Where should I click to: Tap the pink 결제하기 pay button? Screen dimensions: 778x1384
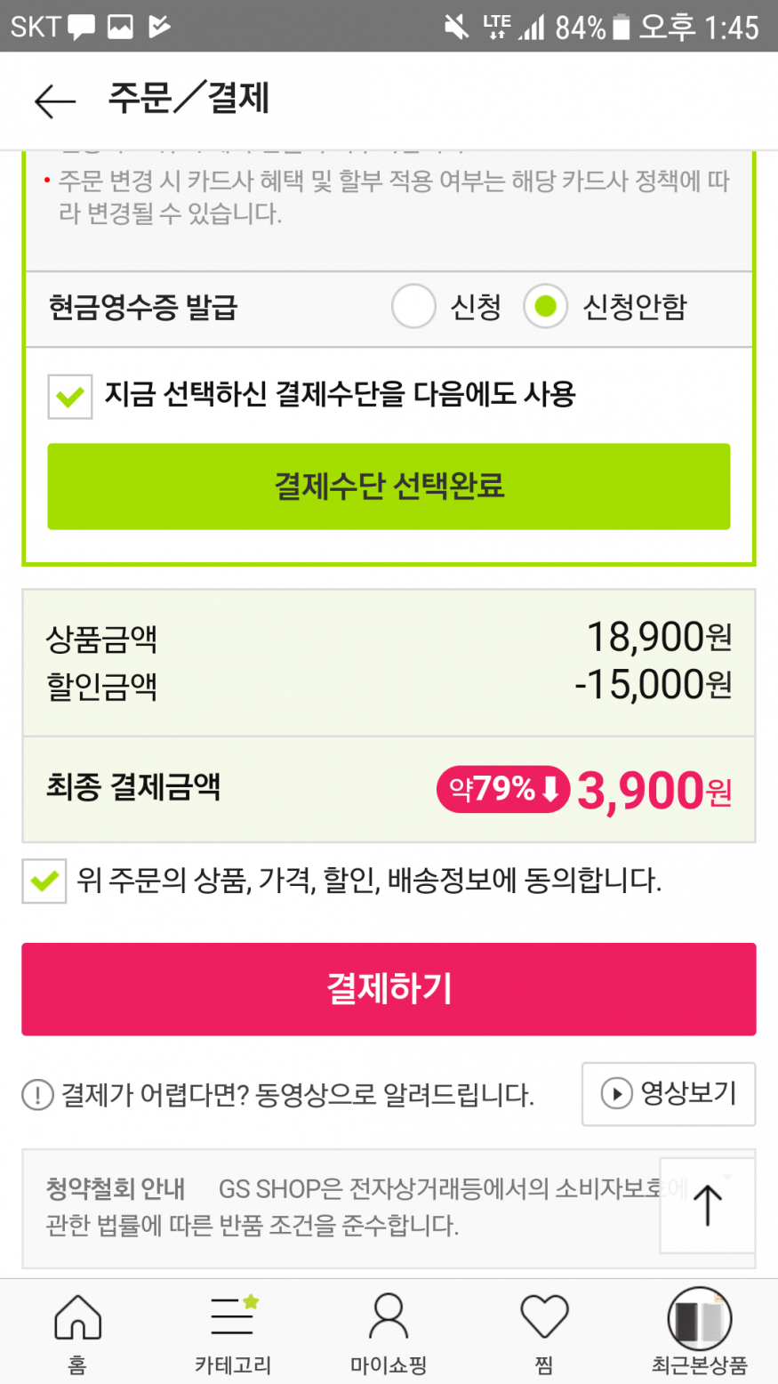tap(389, 989)
